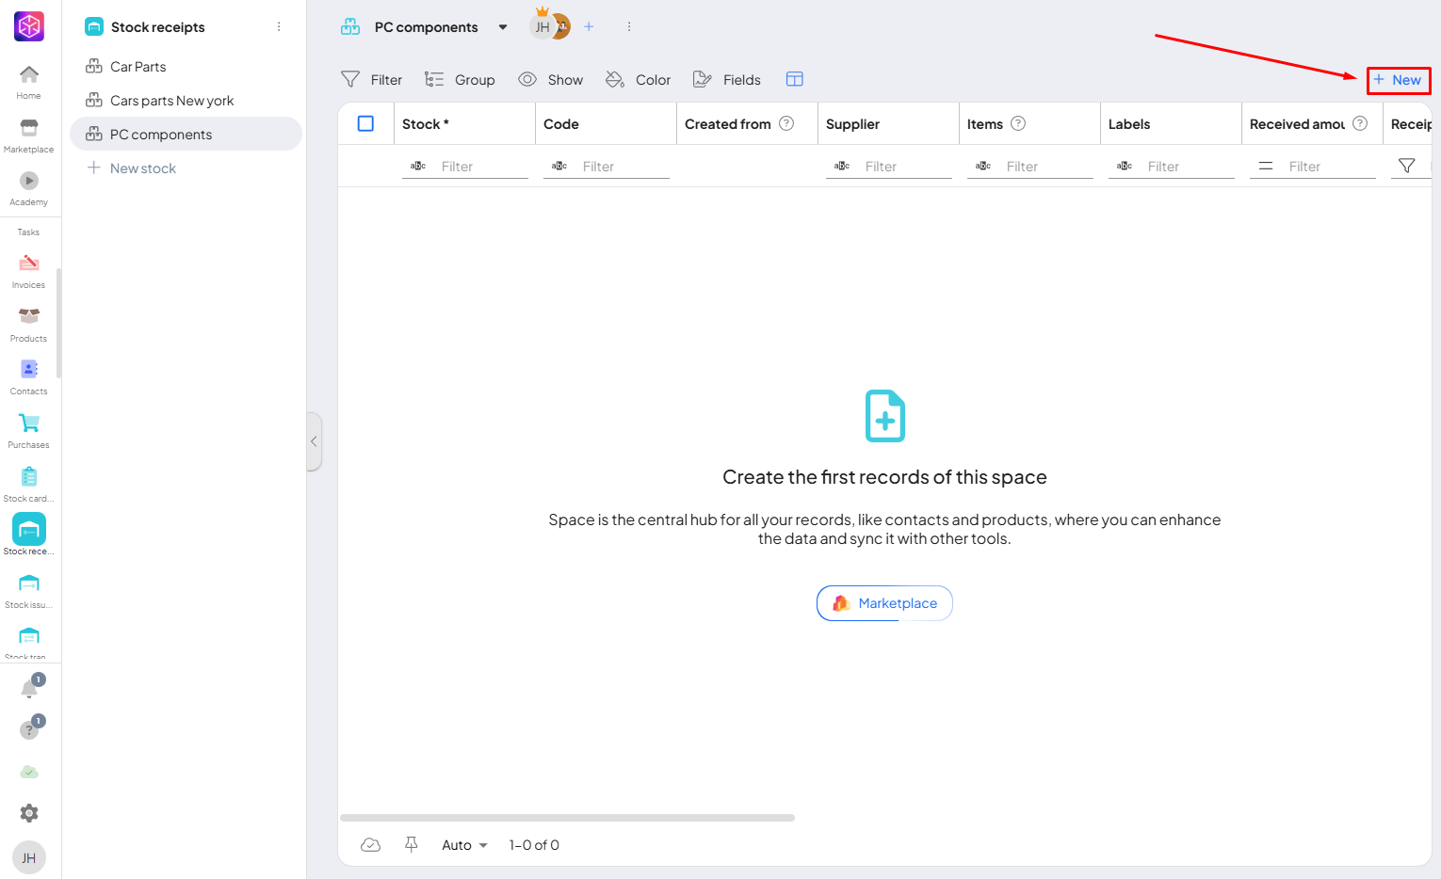Screen dimensions: 1441x879
Task: Click the Marketplace button in empty state
Action: click(884, 603)
